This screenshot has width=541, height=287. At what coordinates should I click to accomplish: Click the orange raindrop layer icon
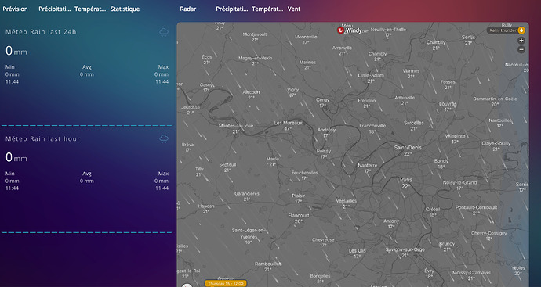coord(521,30)
